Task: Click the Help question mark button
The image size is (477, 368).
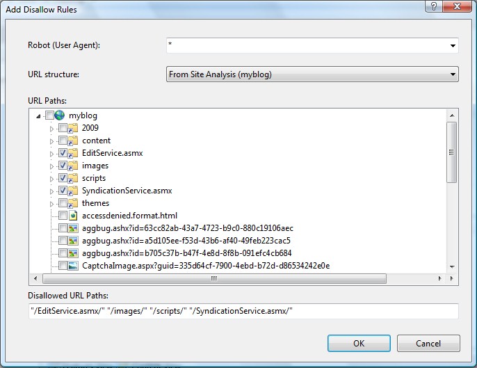Action: (x=434, y=6)
